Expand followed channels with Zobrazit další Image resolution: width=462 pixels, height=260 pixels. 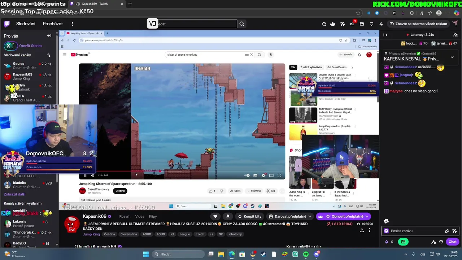(x=14, y=194)
